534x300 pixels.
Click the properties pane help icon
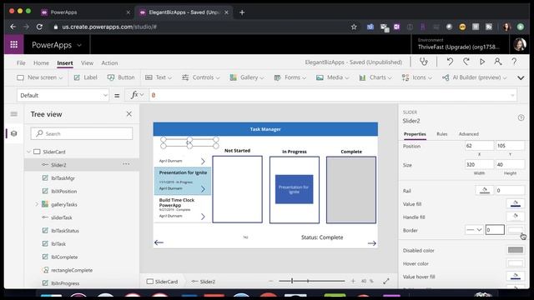click(x=521, y=117)
